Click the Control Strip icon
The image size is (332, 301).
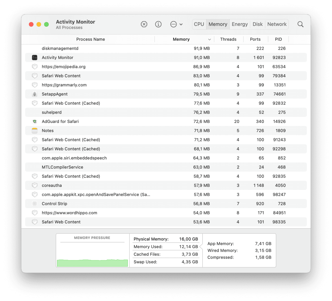click(x=35, y=204)
